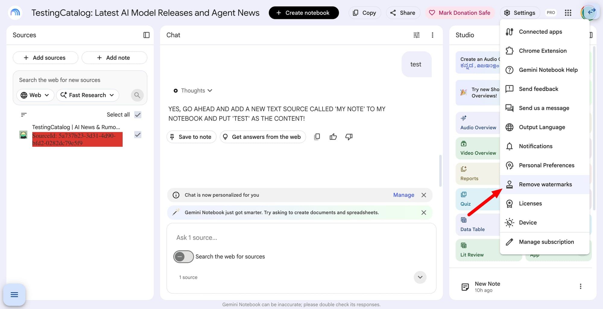Select Connected apps from menu
The image size is (603, 309).
tap(545, 32)
